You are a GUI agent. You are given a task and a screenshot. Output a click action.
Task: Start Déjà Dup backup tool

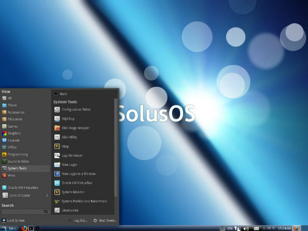[68, 119]
